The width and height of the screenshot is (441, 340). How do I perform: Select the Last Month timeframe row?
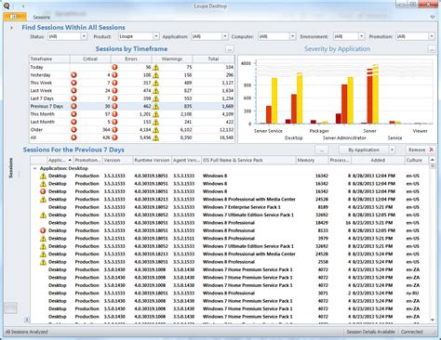(x=132, y=122)
